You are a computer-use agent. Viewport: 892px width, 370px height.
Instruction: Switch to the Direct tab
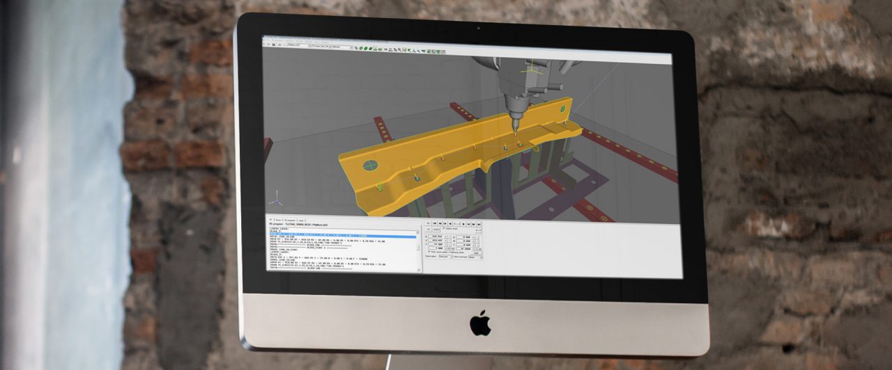pyautogui.click(x=278, y=220)
